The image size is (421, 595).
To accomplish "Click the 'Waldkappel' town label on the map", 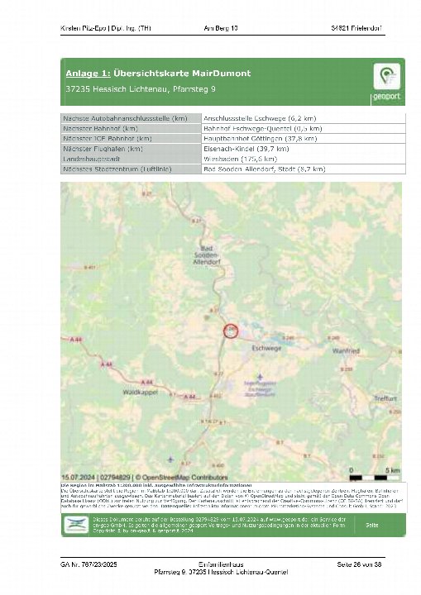I will [141, 392].
